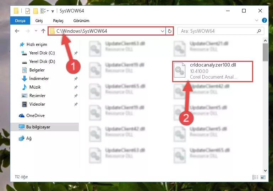Click the scroll down arrow of file list
Image resolution: width=273 pixels, height=191 pixels.
[x=265, y=170]
